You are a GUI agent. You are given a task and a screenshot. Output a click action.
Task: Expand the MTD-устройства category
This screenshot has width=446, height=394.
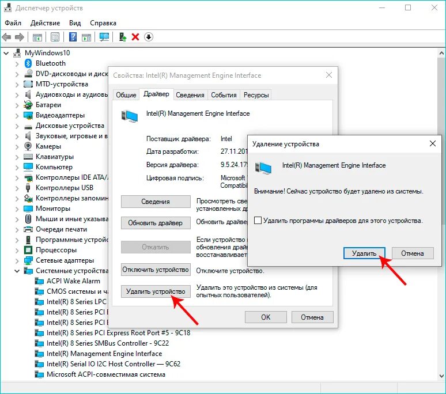(x=17, y=85)
